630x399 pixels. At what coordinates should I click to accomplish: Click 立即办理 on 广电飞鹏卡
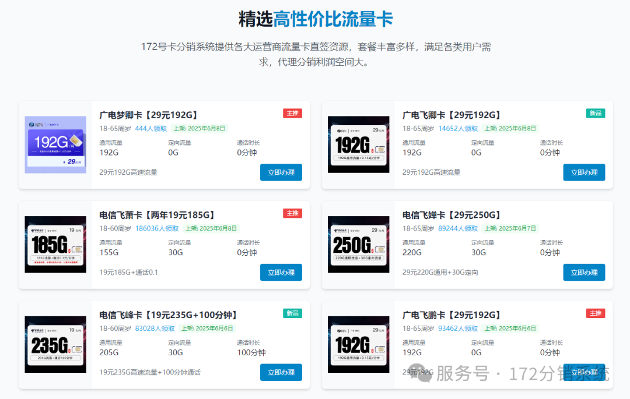(584, 372)
